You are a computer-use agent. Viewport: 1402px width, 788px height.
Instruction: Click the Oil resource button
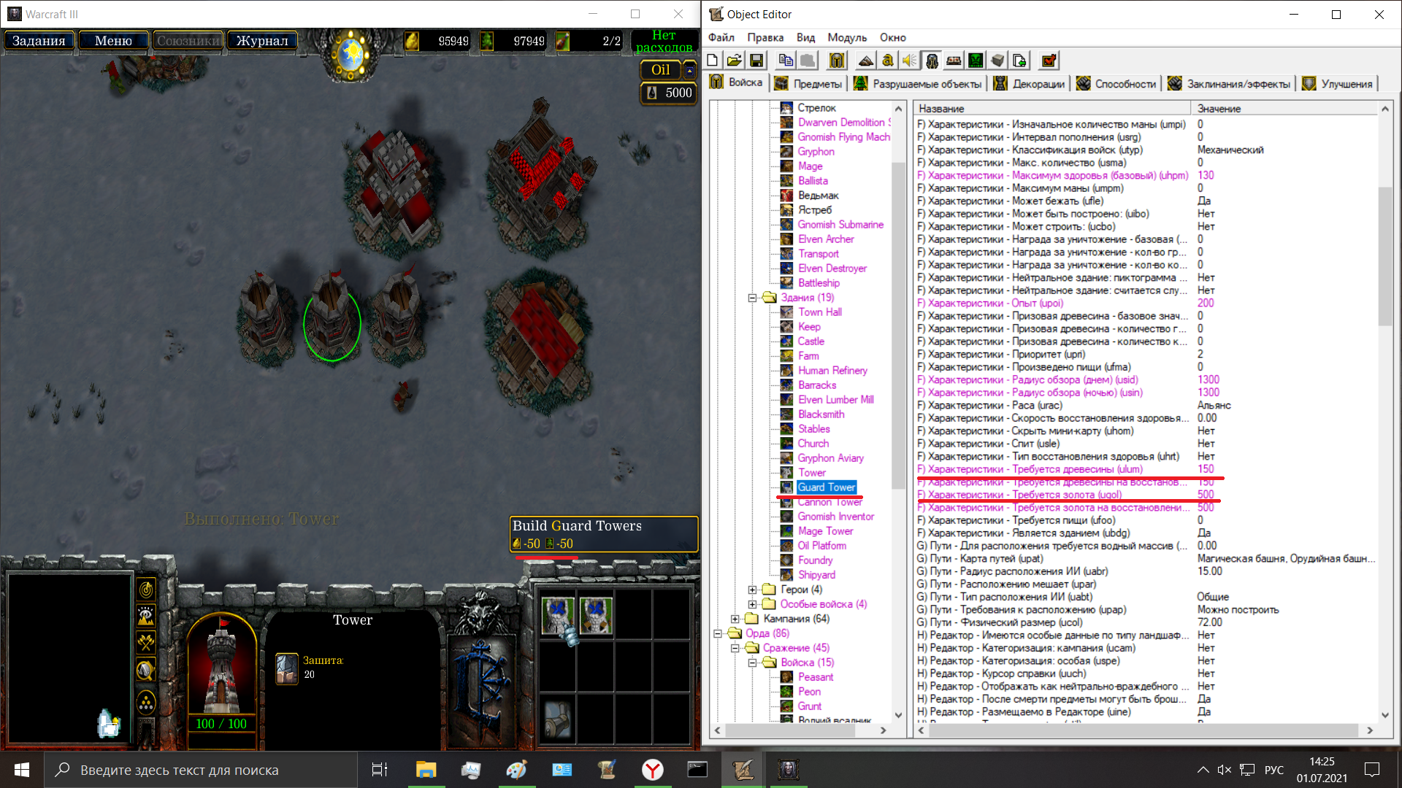point(660,70)
